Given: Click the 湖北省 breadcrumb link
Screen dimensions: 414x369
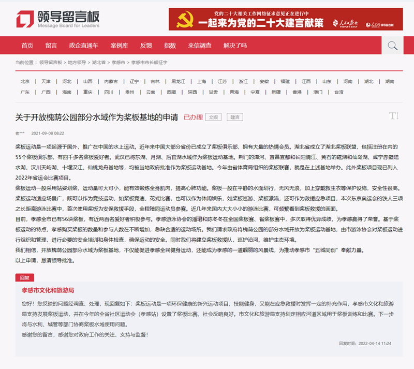Looking at the screenshot, I should 99,63.
